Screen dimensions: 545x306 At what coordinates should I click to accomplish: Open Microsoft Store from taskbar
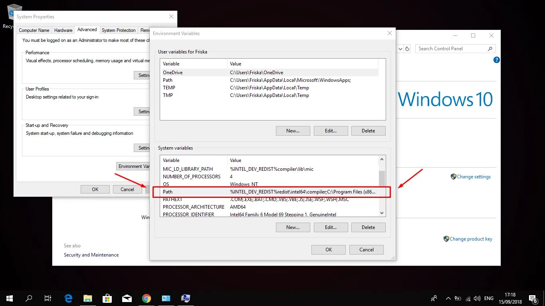pyautogui.click(x=107, y=298)
